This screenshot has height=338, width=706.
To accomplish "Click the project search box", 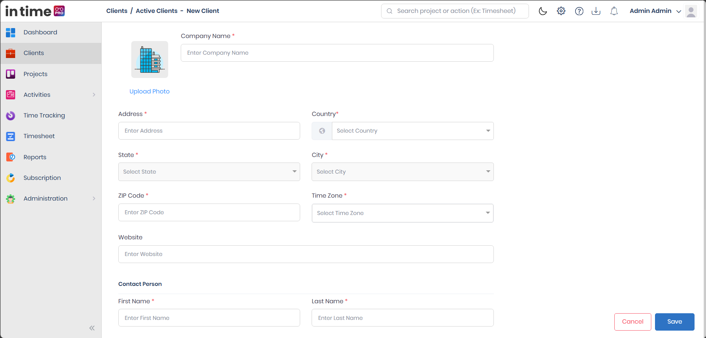I will [455, 11].
